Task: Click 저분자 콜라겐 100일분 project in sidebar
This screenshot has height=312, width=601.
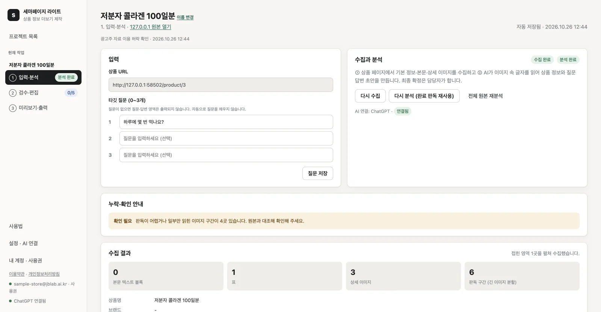Action: tap(32, 65)
